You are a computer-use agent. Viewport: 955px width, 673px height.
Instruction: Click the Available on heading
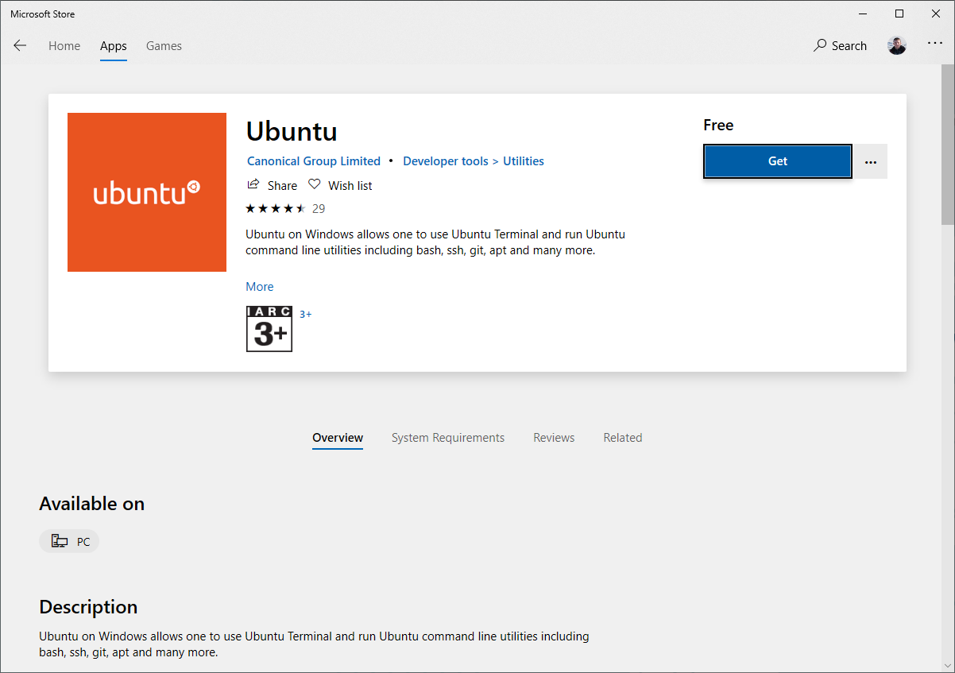(x=92, y=504)
